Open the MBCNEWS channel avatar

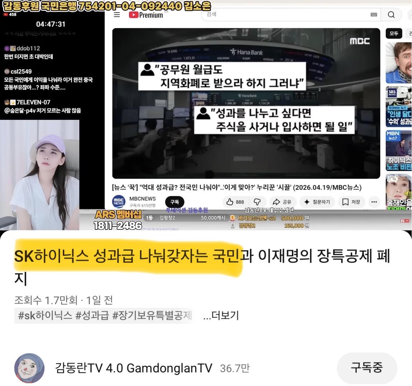(119, 202)
